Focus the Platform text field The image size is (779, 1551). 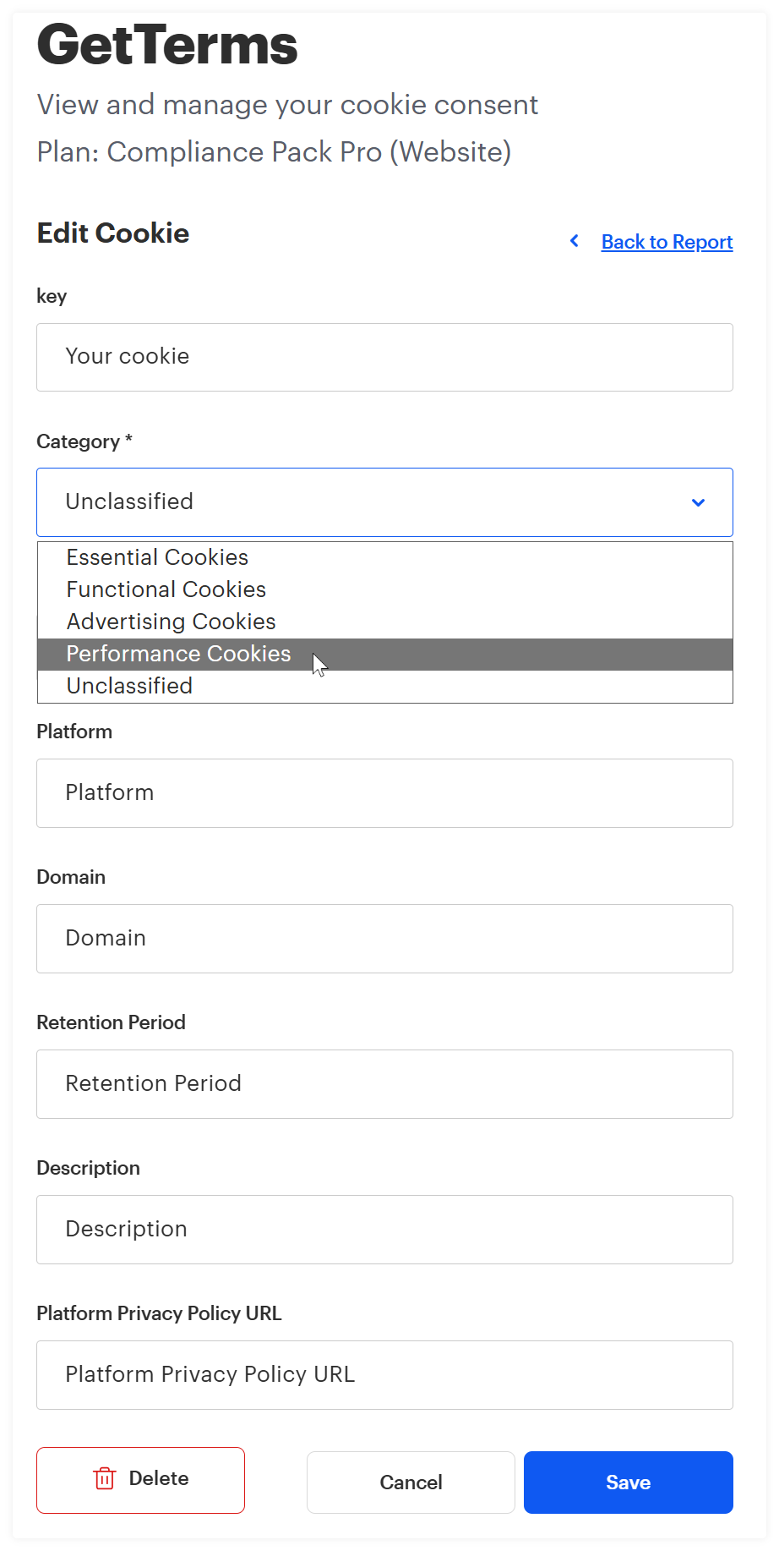(x=384, y=793)
